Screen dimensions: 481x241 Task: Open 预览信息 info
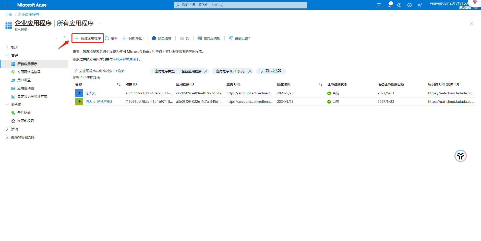point(162,38)
